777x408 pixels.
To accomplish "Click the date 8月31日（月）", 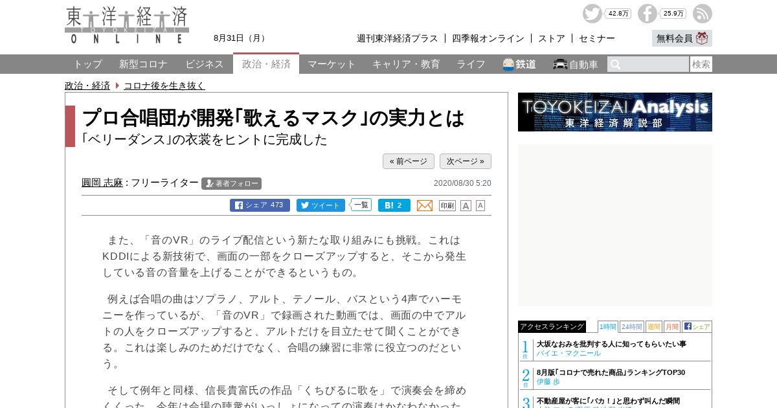I will coord(242,38).
